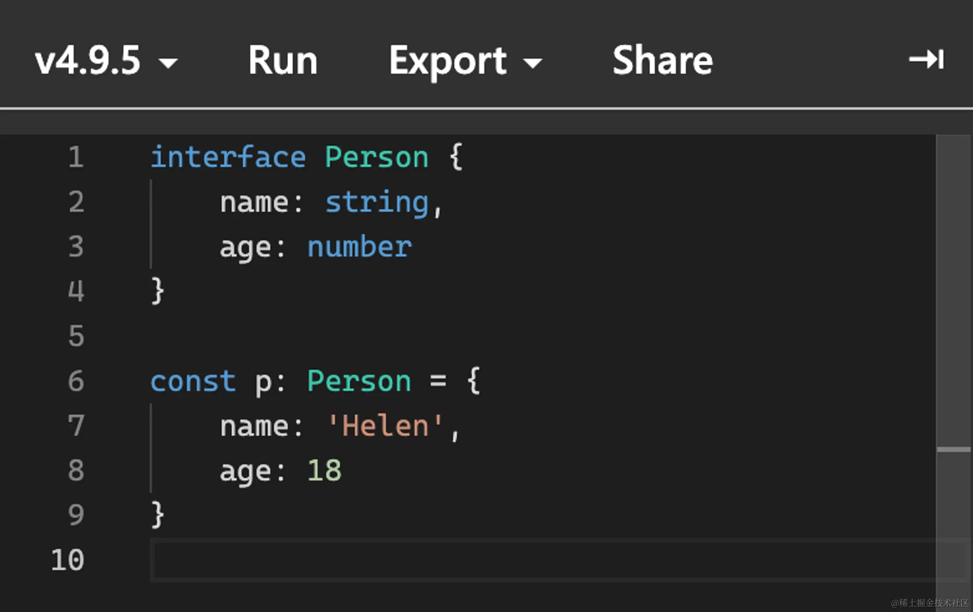
Task: Click line number 10 in gutter
Action: tap(68, 560)
